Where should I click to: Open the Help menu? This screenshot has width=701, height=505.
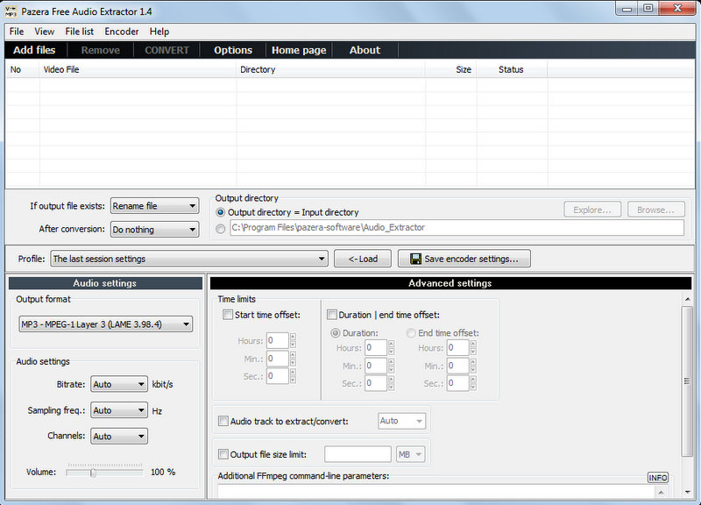[x=159, y=32]
